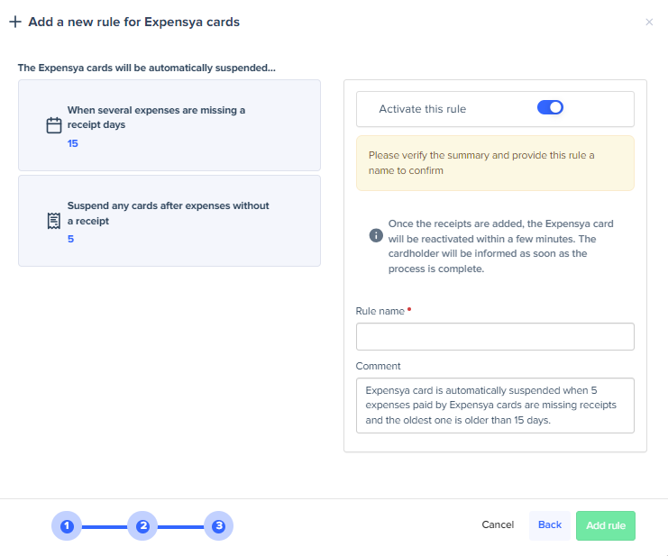The height and width of the screenshot is (556, 668).
Task: Click the plus icon beside the dialog title
Action: coord(15,22)
